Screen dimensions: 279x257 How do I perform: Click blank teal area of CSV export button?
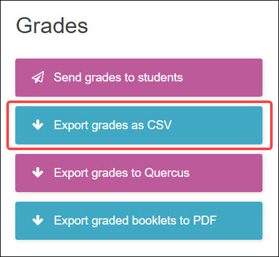pos(217,125)
